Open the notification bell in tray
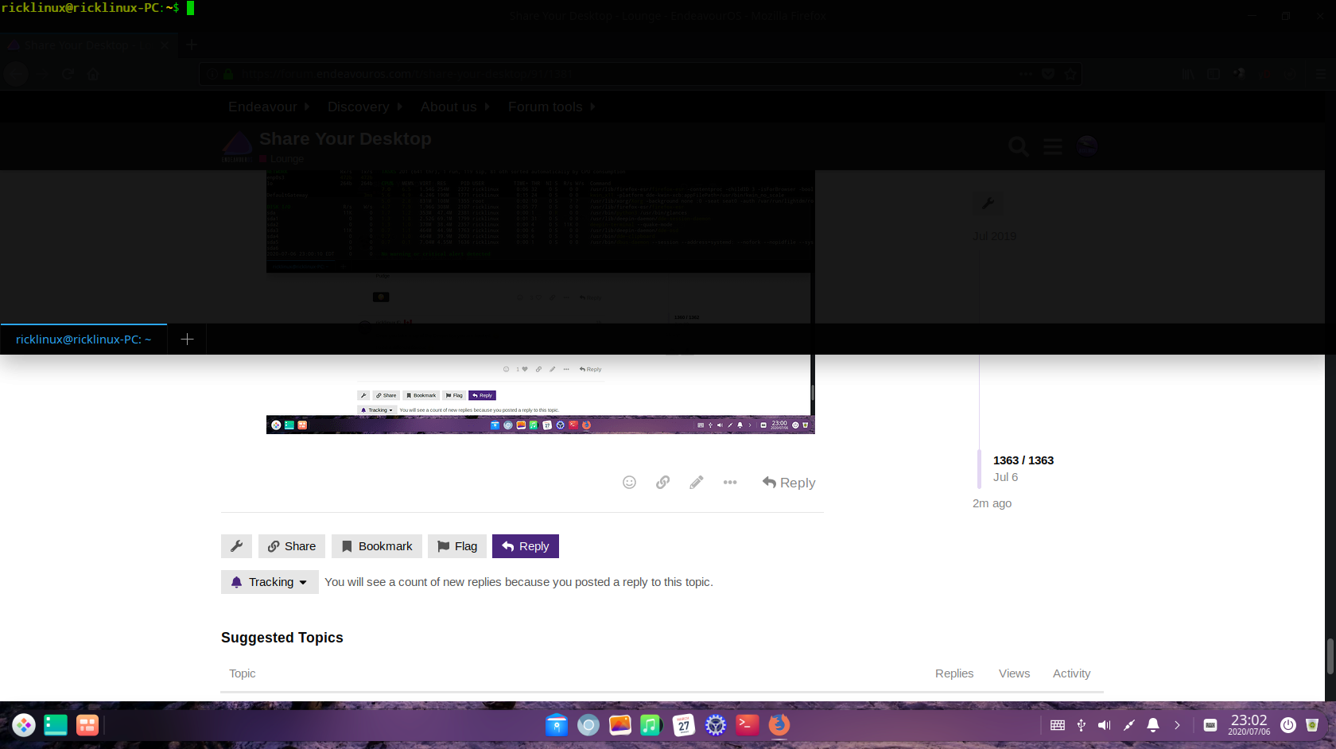The height and width of the screenshot is (749, 1336). pos(1153,725)
